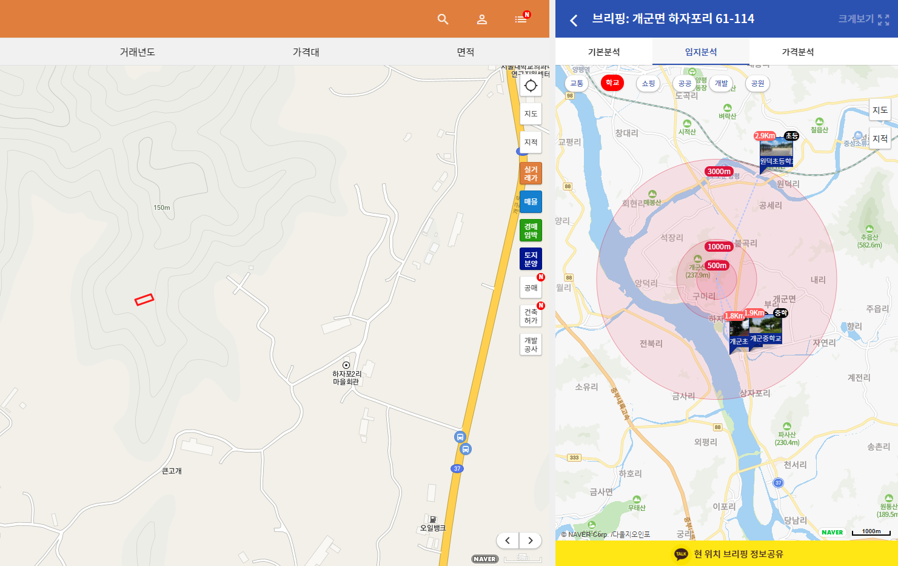Toggle the orange 실거래가 layer button

[x=531, y=174]
